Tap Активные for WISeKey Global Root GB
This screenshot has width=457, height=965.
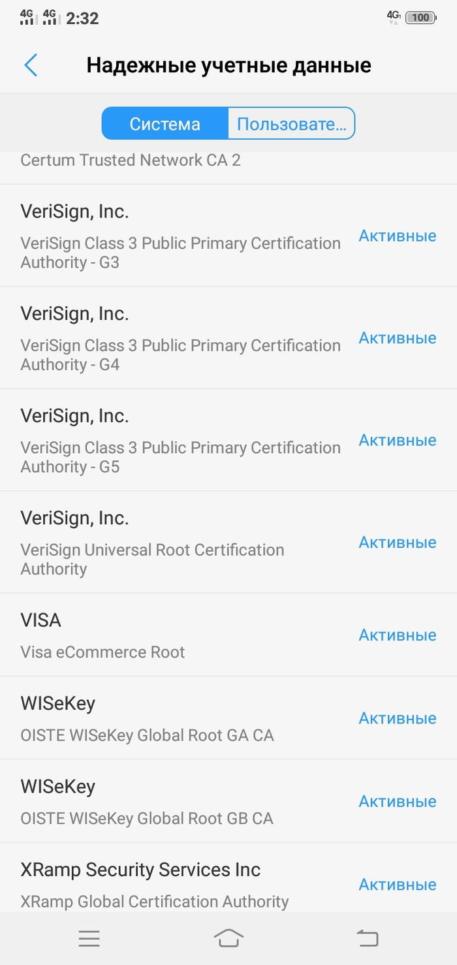coord(397,801)
